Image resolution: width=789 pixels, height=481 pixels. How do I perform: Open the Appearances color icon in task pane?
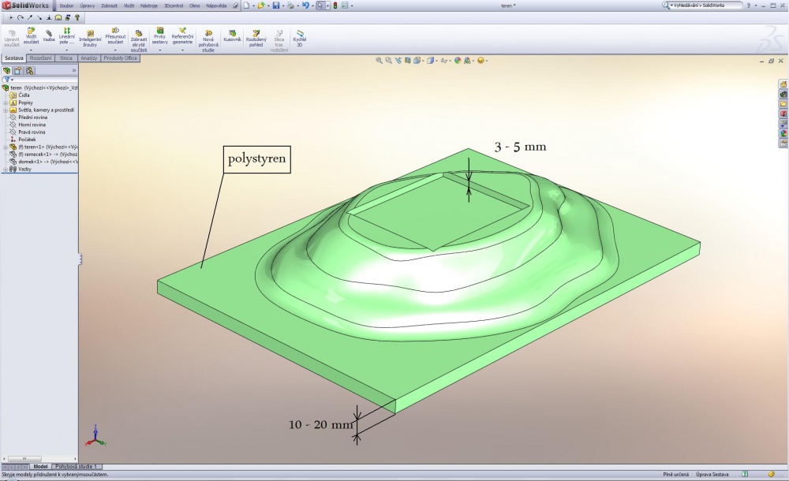783,134
